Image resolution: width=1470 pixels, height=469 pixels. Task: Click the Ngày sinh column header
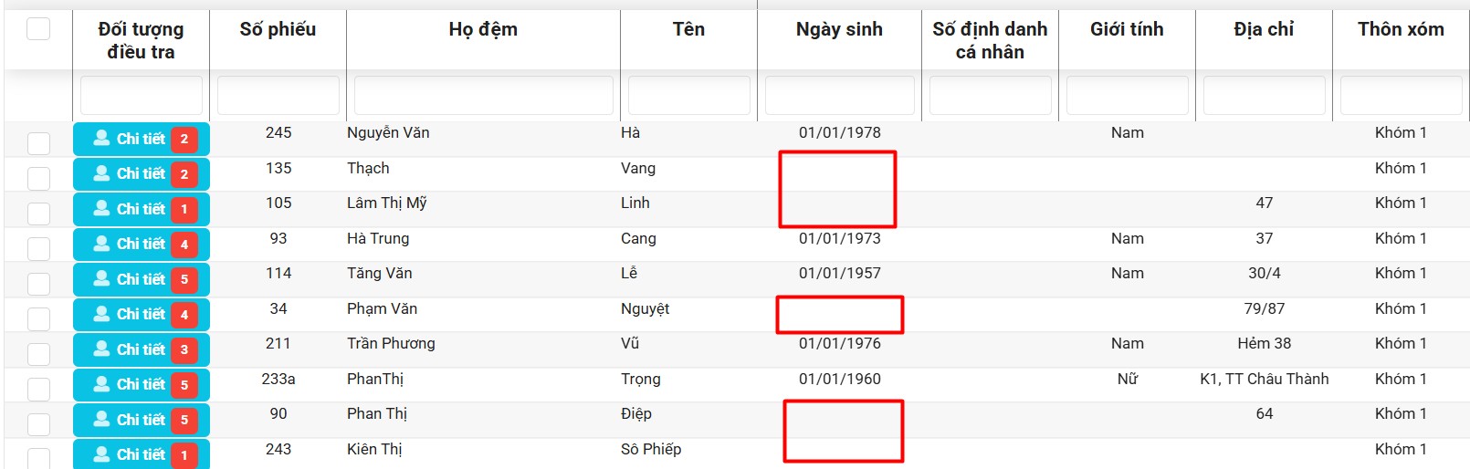[x=839, y=29]
